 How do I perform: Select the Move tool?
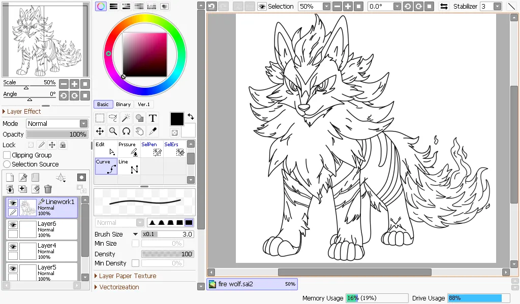coord(100,131)
